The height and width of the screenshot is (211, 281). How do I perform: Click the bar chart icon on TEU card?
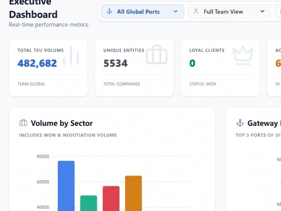[71, 55]
